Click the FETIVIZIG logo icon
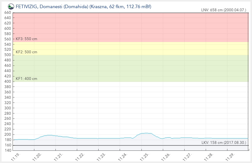 (11, 6)
